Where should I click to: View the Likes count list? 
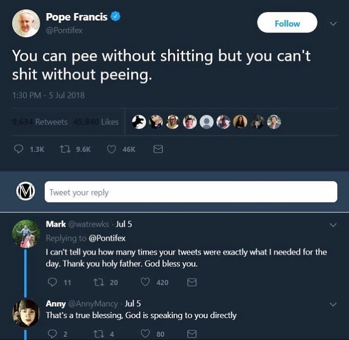click(98, 122)
